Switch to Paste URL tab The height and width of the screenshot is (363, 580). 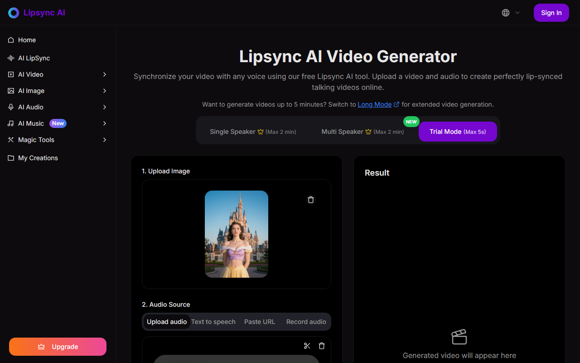260,322
